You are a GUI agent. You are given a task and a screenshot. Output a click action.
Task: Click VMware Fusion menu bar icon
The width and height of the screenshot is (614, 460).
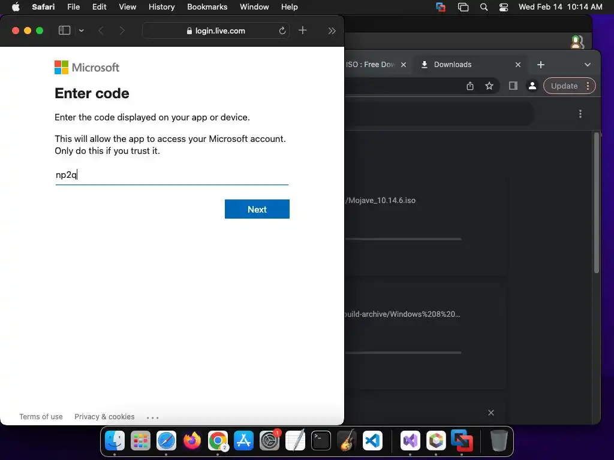pos(441,7)
